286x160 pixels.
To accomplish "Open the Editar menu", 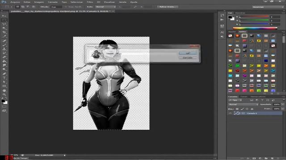I will point(27,2).
